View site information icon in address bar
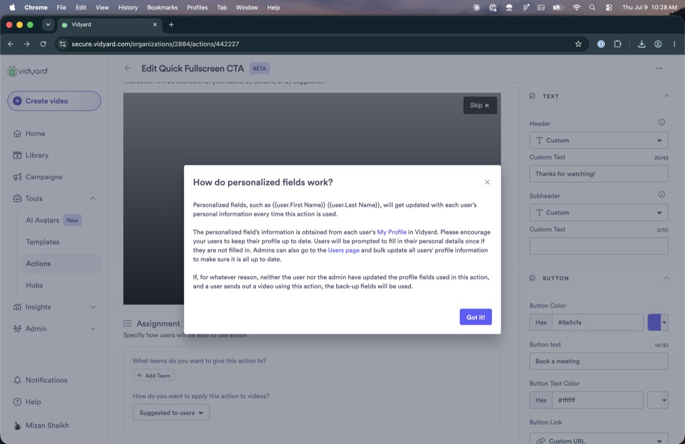 [x=63, y=44]
